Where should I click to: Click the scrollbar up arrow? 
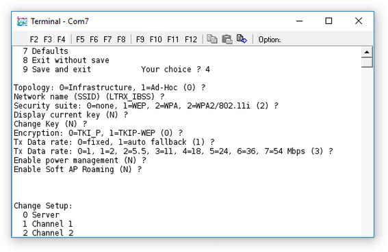[x=367, y=52]
